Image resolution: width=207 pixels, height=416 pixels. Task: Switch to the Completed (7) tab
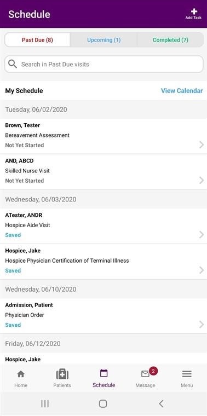click(170, 40)
